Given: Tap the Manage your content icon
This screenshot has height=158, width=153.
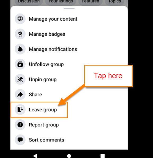Looking at the screenshot, I should 20,19.
